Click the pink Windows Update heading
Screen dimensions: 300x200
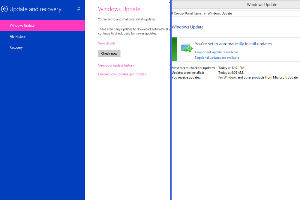tap(119, 9)
